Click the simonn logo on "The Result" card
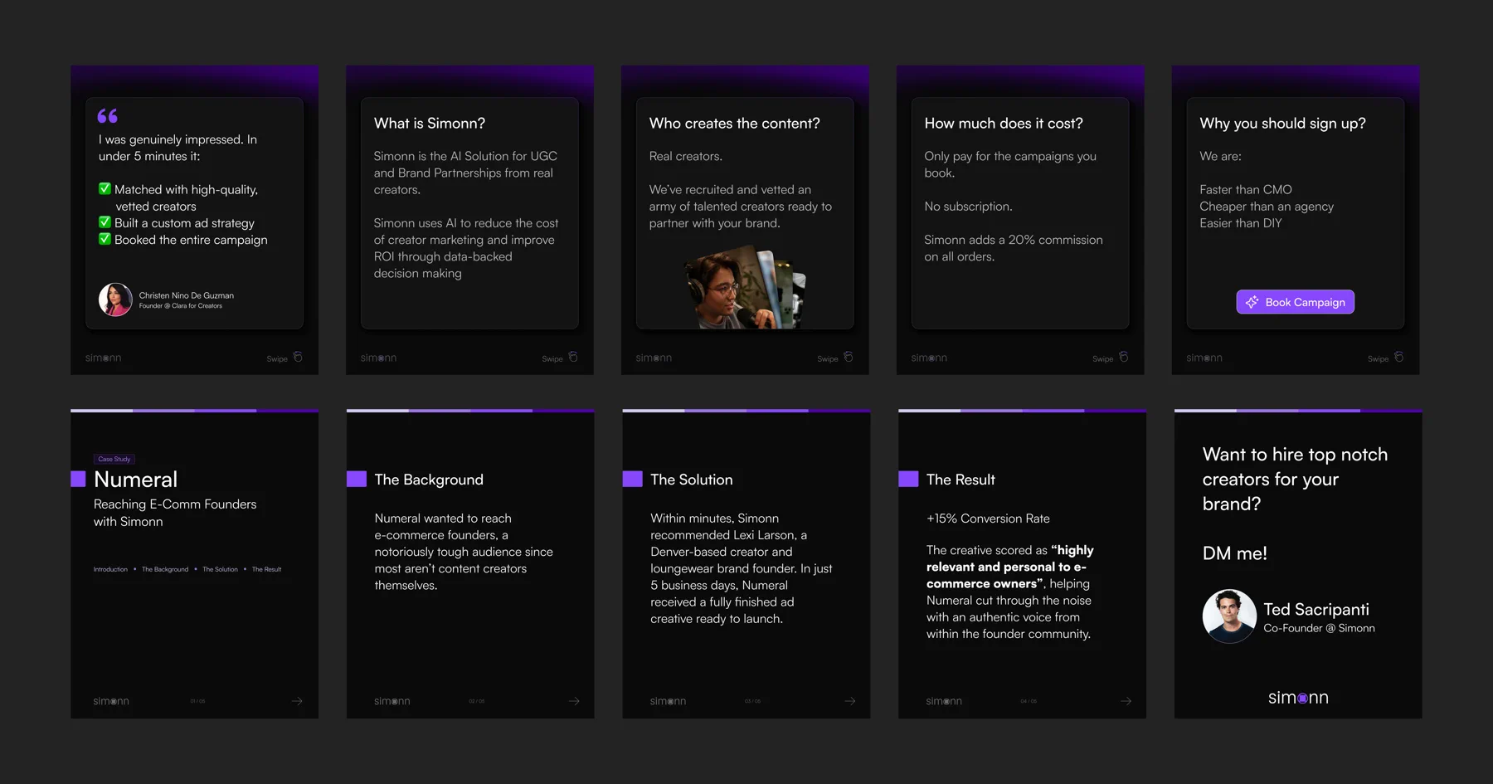 (x=945, y=702)
